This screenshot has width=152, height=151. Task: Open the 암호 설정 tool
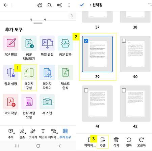pos(10,75)
